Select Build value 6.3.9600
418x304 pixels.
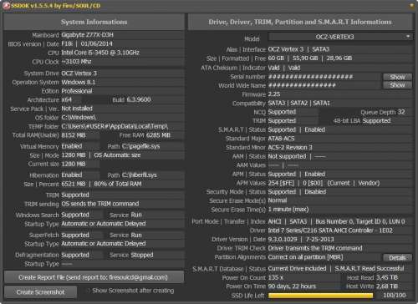click(139, 99)
